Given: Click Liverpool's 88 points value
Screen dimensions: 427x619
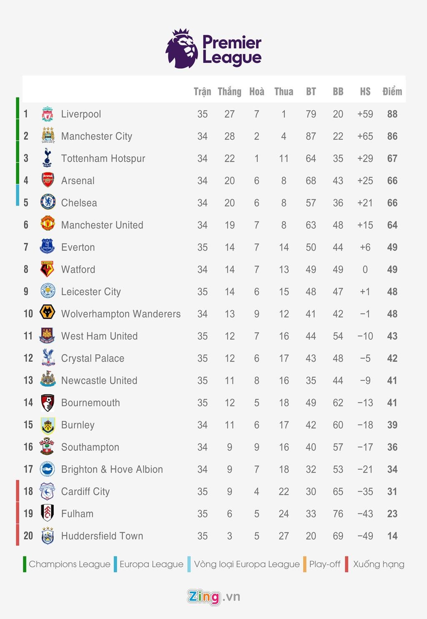Looking at the screenshot, I should click(x=392, y=114).
